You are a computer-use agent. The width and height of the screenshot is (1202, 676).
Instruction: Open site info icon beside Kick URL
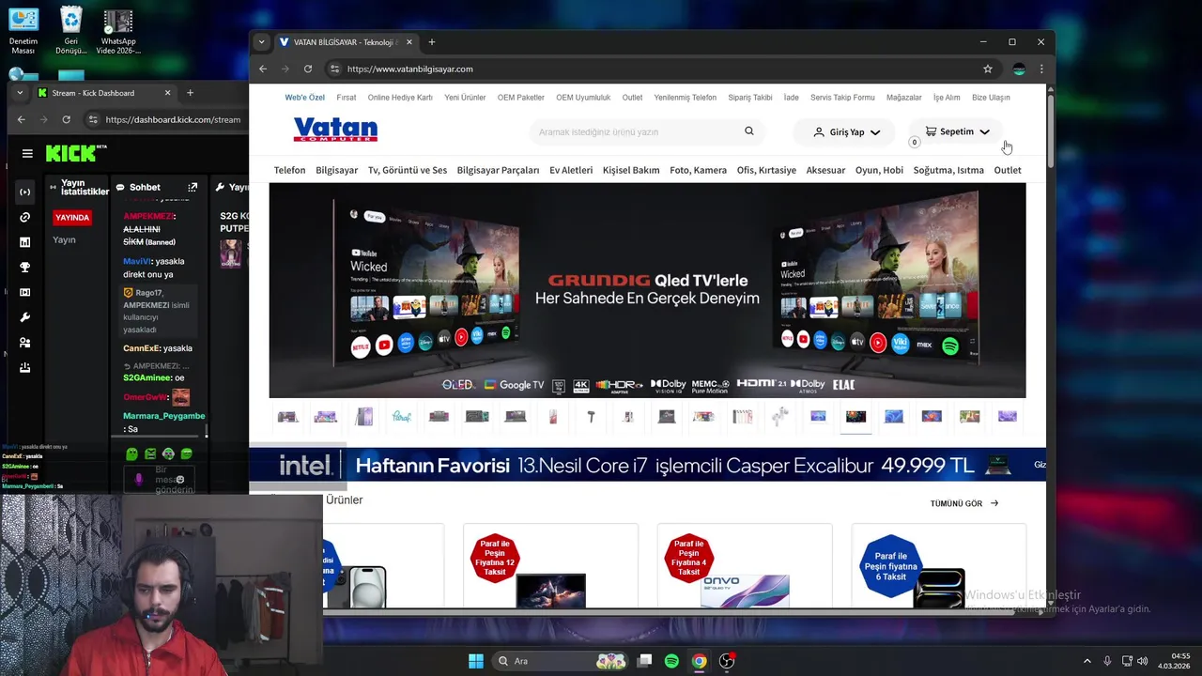92,119
